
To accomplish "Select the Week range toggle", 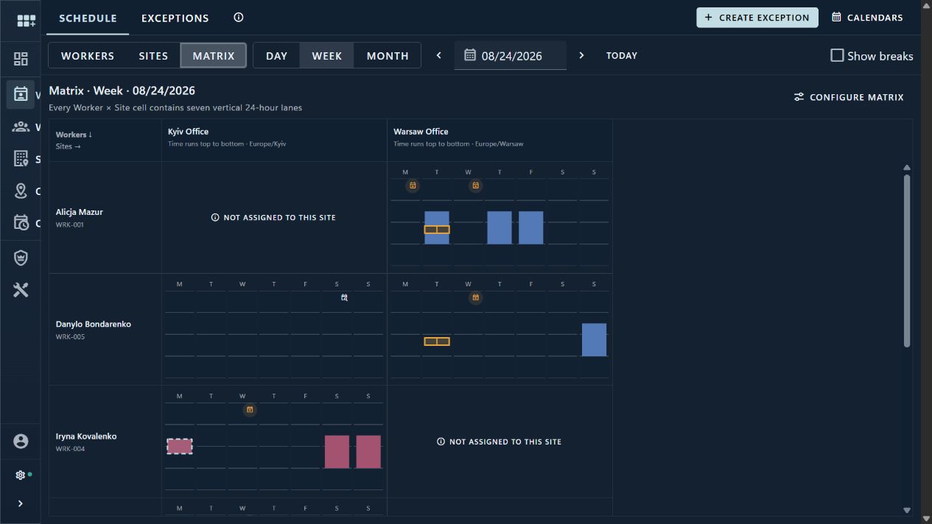I will coord(327,56).
